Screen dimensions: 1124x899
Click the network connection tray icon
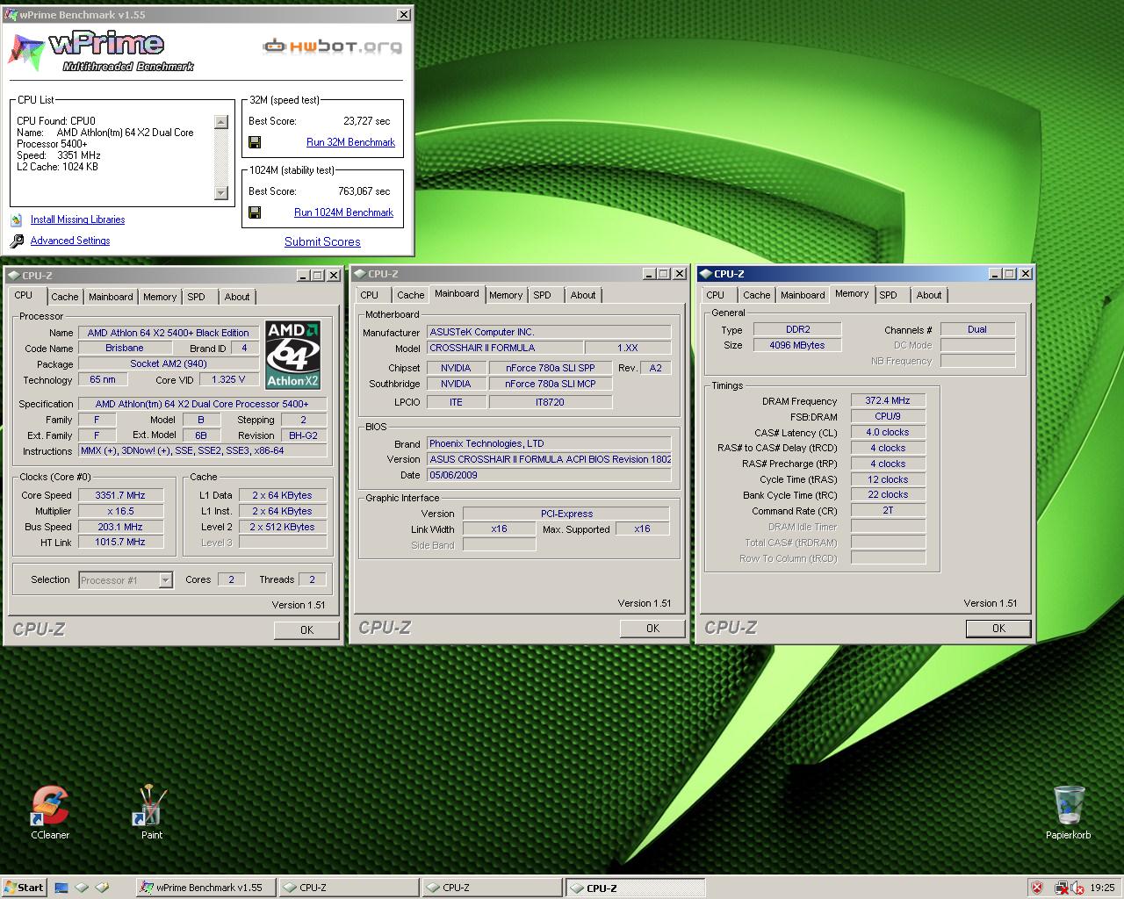(1061, 888)
